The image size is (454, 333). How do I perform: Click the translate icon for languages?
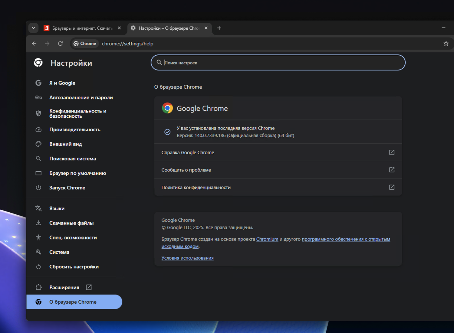[x=38, y=208]
